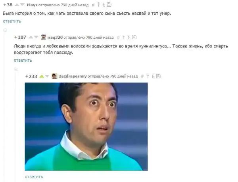The image size is (238, 182).
Task: Enlarge the surprised man image in the comment
Action: pyautogui.click(x=86, y=127)
